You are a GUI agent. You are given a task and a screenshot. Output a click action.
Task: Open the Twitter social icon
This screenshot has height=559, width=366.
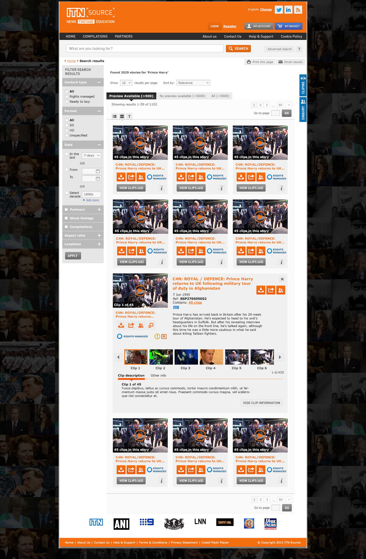279,10
